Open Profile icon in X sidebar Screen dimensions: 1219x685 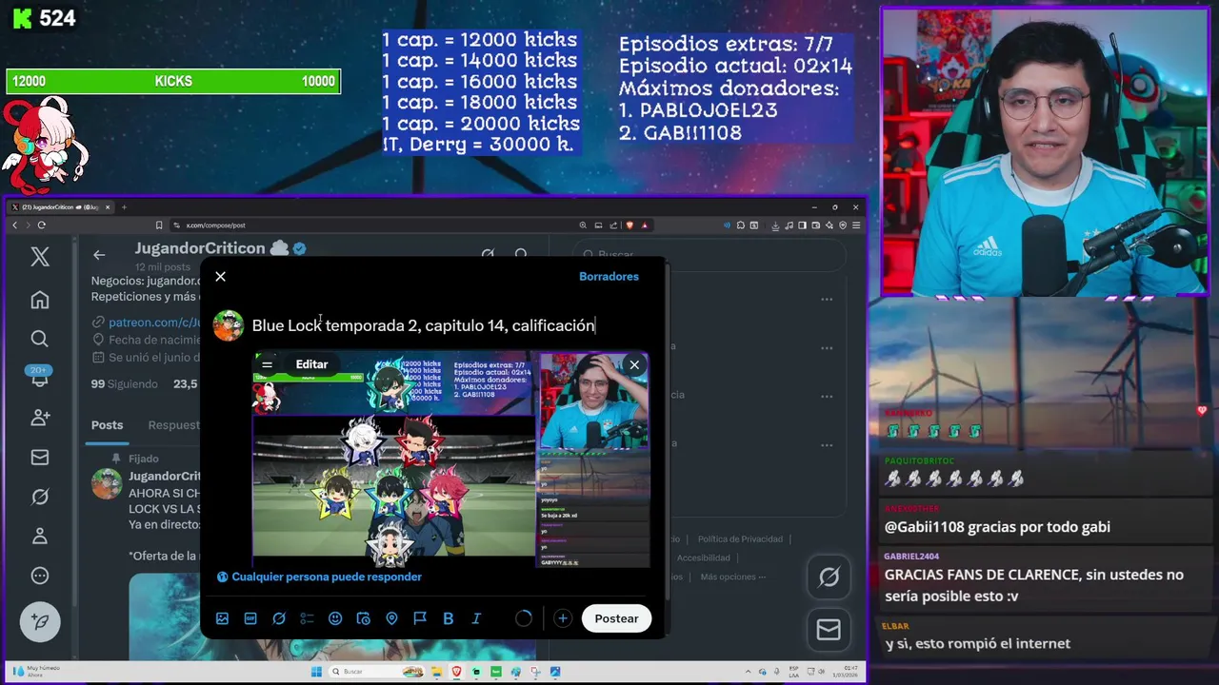[40, 536]
